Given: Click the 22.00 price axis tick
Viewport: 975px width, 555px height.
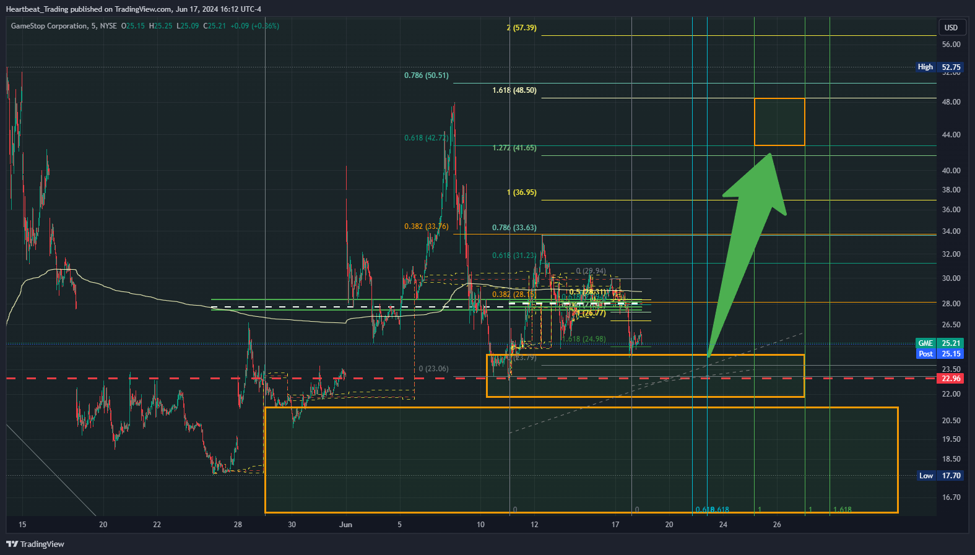Looking at the screenshot, I should click(x=951, y=394).
